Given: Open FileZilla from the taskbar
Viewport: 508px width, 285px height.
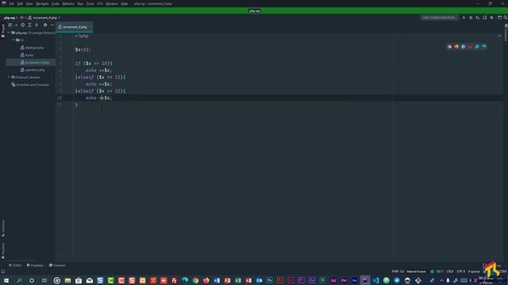Looking at the screenshot, I should click(174, 280).
